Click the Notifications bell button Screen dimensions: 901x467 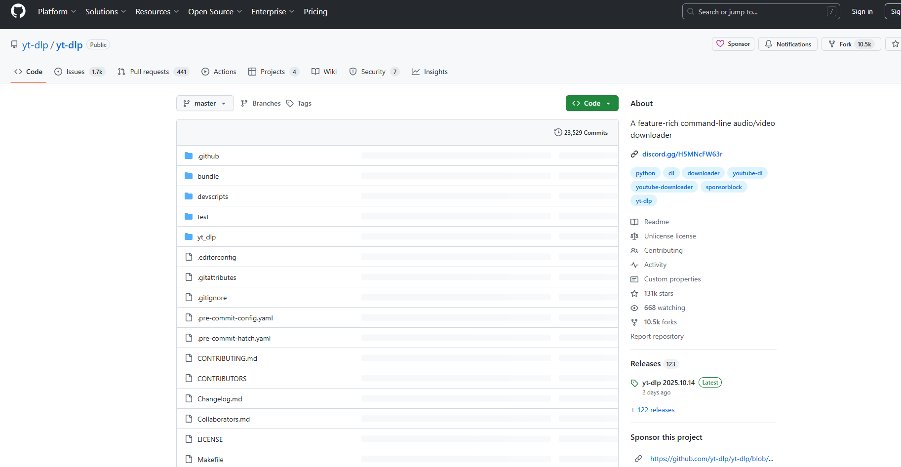click(788, 44)
